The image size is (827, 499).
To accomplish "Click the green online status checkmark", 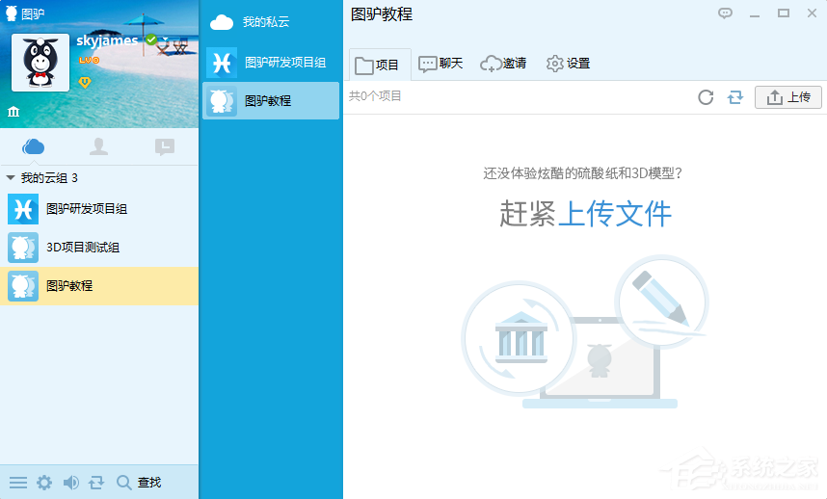I will coord(151,39).
